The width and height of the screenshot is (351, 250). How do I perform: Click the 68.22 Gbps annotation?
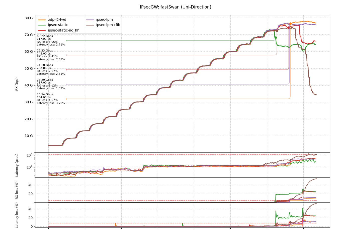45,36
